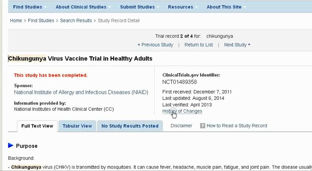312x171 pixels.
Task: Collapse the Purpose section triangle
Action: tap(11, 146)
